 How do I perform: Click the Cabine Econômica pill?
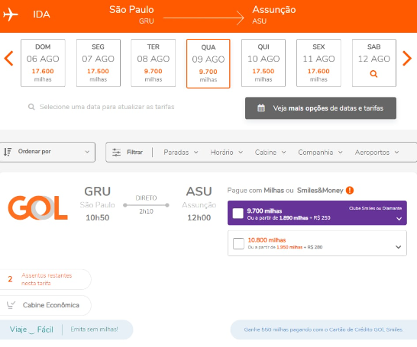(45, 305)
